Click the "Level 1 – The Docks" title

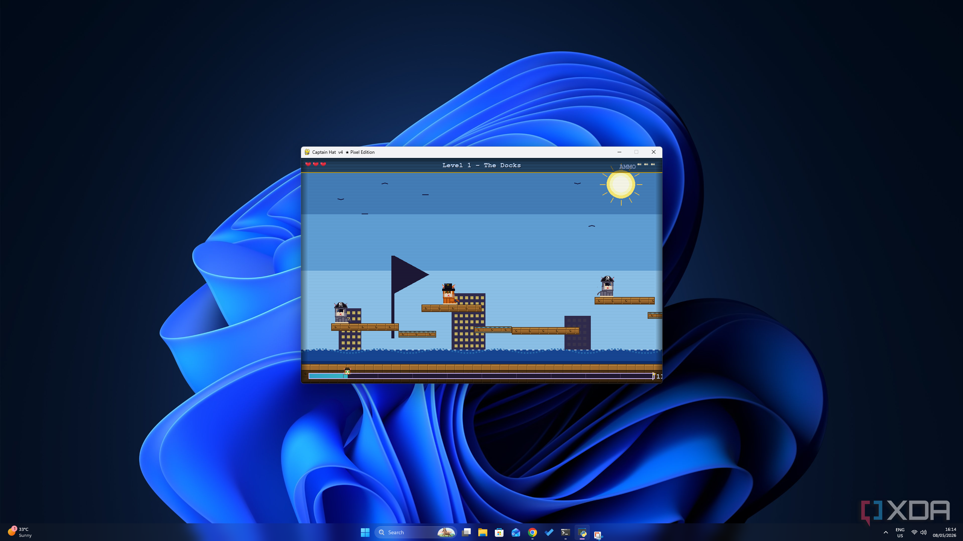481,165
